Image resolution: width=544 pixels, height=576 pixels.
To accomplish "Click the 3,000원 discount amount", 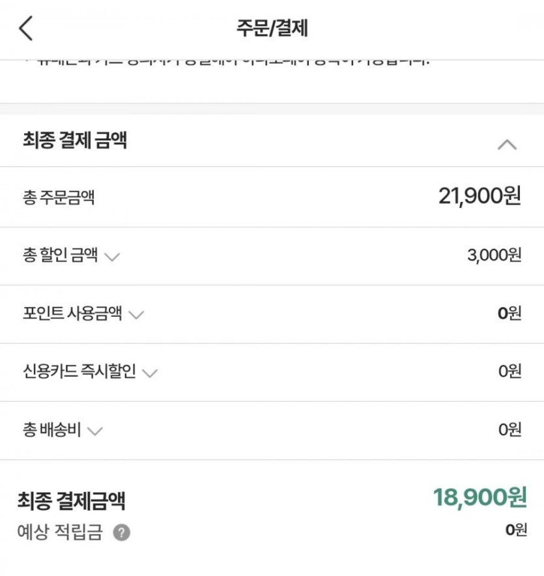I will tap(494, 255).
